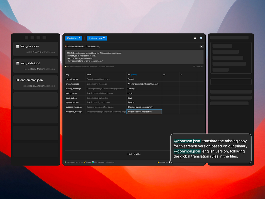
Task: Select the cancel_button key cell
Action: tap(75, 79)
